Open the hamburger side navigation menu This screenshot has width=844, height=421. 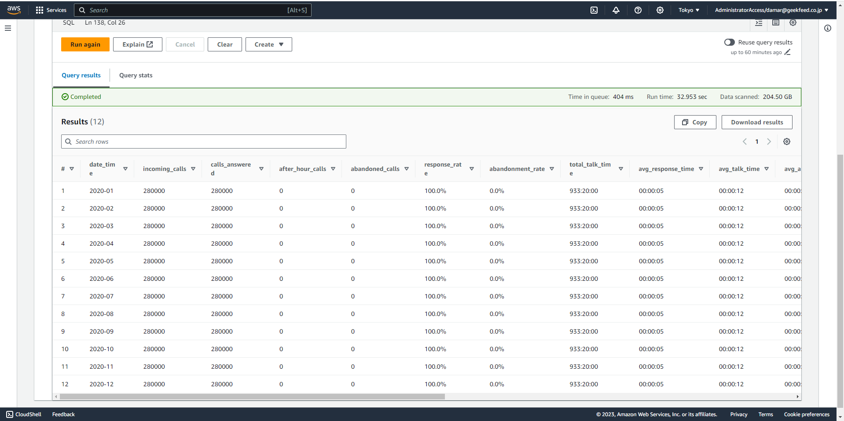click(8, 28)
